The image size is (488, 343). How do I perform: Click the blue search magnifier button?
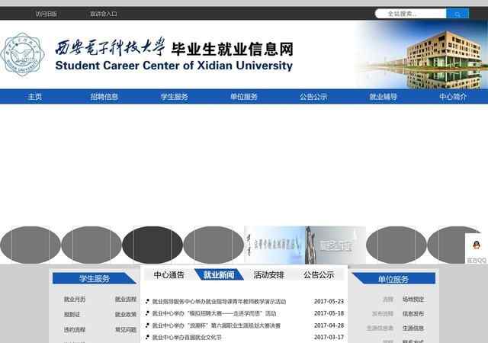coord(457,14)
